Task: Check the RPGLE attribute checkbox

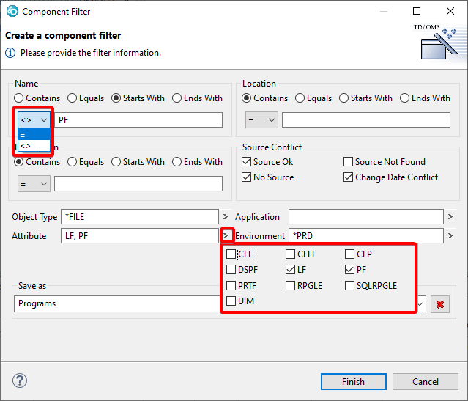Action: 291,285
